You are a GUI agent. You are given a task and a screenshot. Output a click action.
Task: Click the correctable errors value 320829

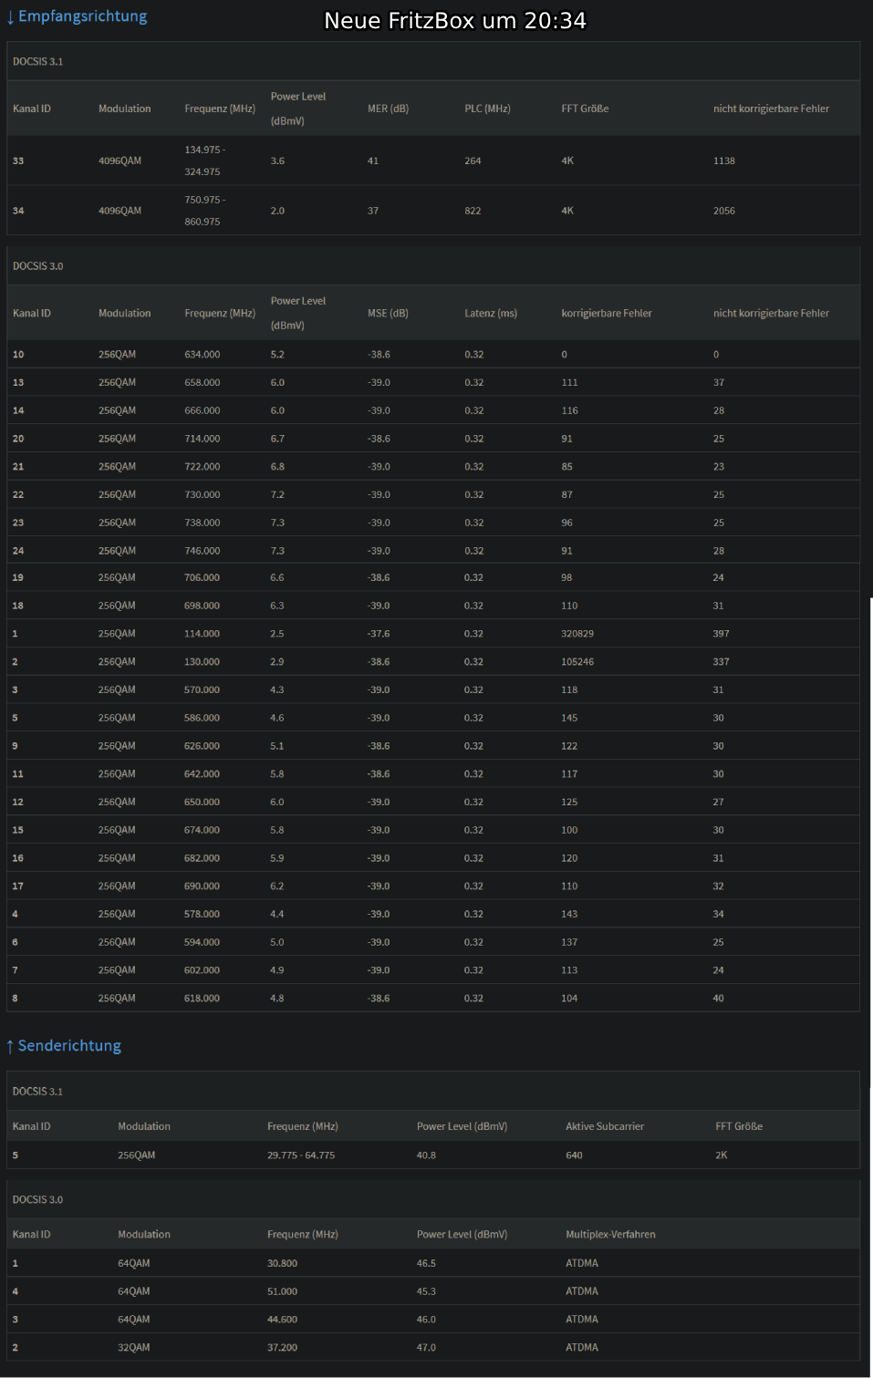(577, 634)
